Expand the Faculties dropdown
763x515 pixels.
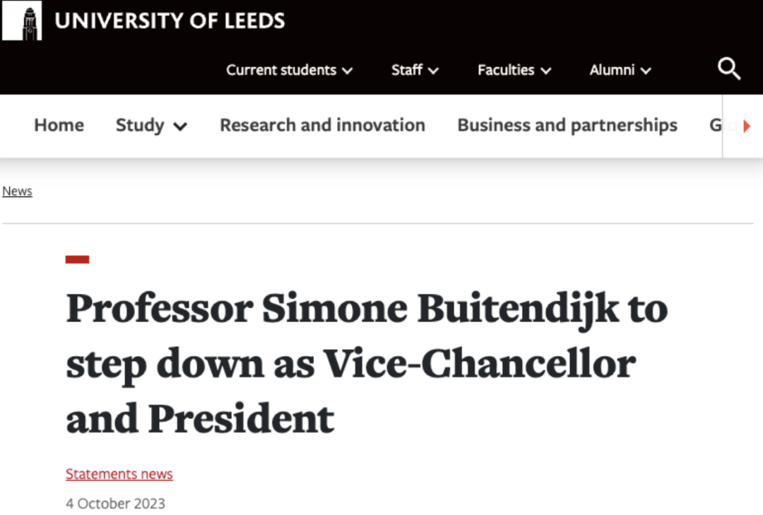coord(514,70)
